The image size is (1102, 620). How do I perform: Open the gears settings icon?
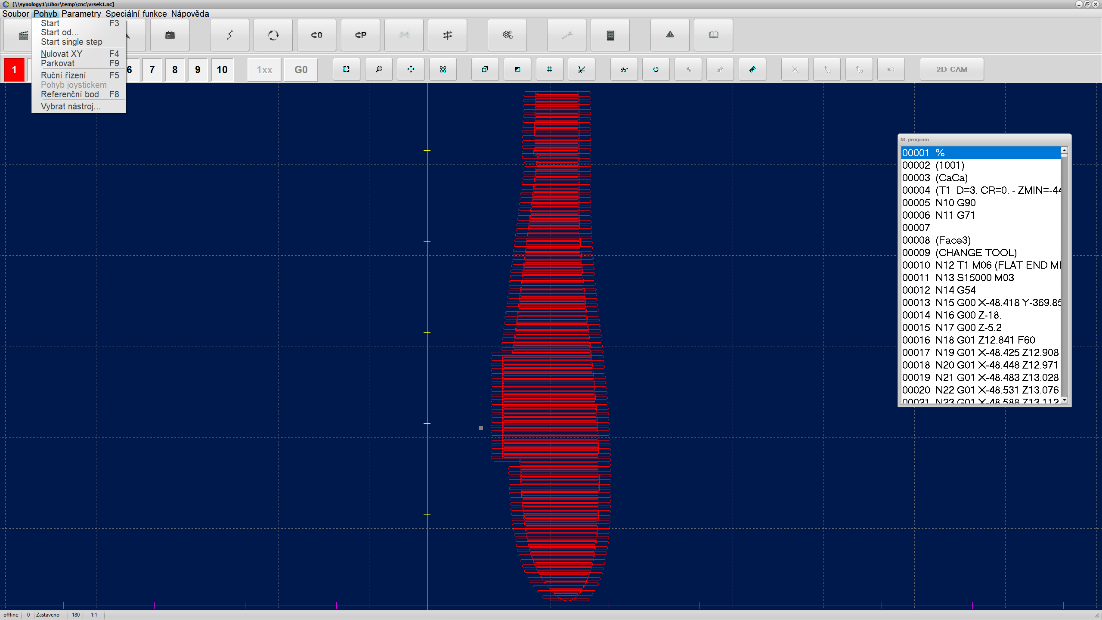507,35
